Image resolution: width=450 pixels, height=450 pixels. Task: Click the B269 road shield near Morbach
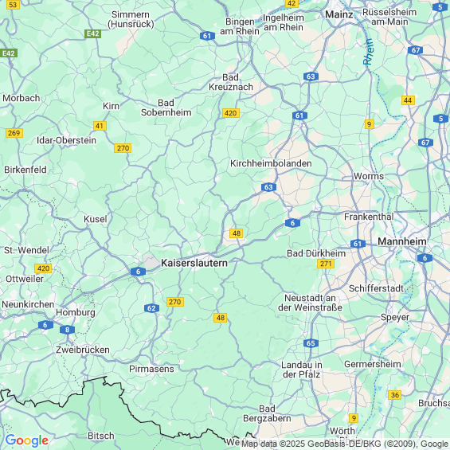click(14, 133)
